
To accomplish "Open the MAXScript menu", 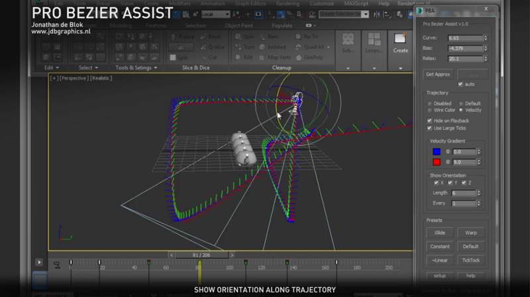I will [356, 3].
